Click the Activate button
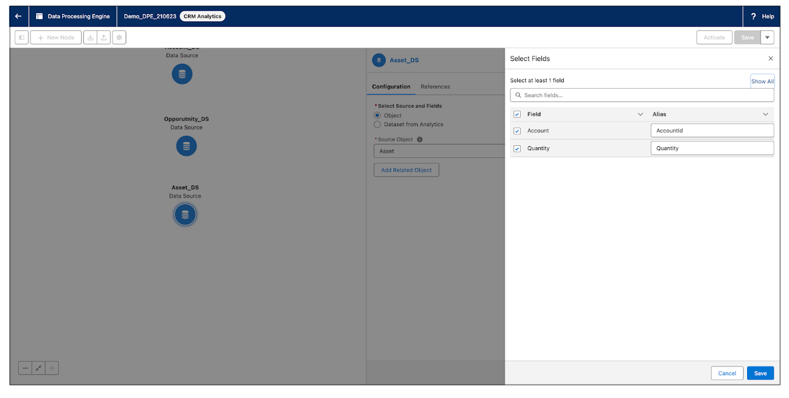The width and height of the screenshot is (789, 398). tap(714, 37)
